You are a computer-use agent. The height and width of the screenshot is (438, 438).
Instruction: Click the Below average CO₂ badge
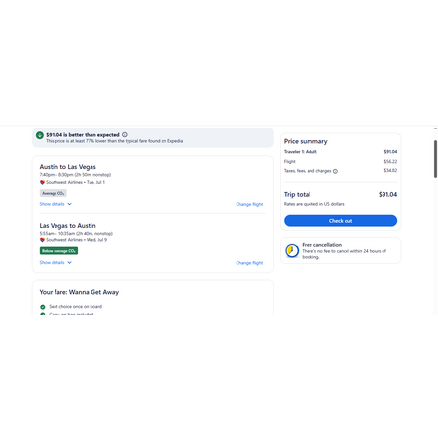point(58,251)
